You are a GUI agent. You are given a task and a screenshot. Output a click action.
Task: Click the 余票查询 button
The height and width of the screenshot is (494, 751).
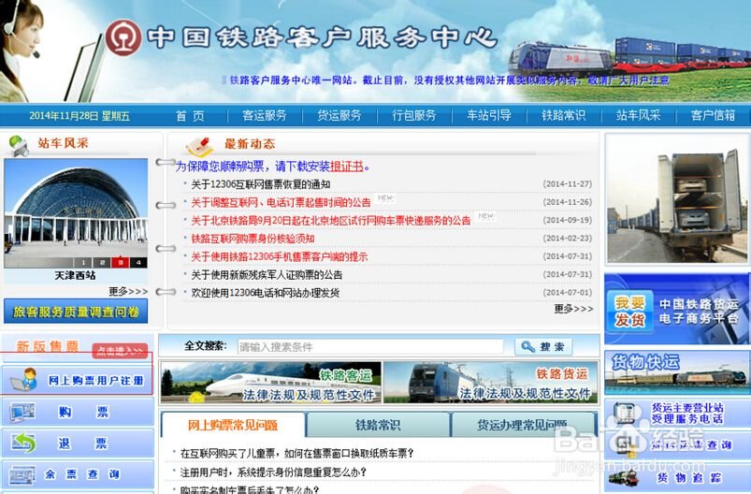(x=78, y=474)
